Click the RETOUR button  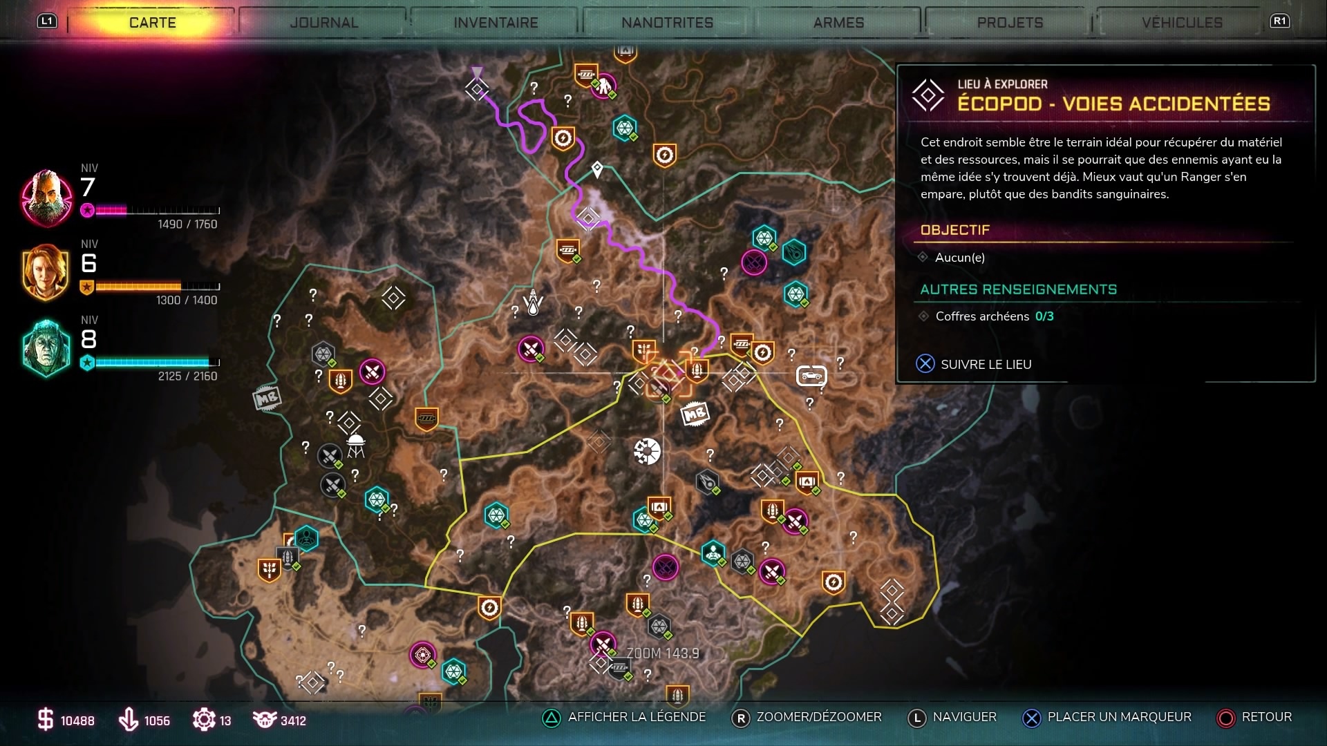1254,717
